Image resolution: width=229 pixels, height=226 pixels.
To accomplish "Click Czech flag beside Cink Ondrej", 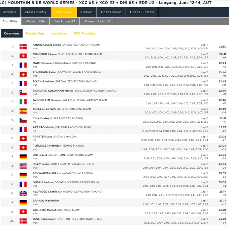I will [x=23, y=120].
